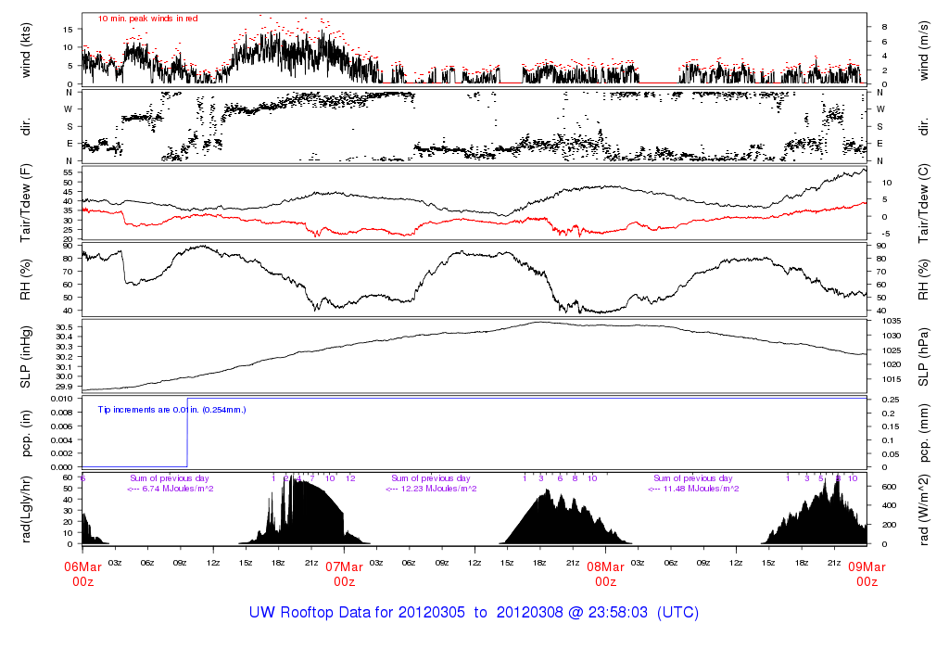Screen dimensions: 949x649
Task: Select the 'wind (m/s)' axis label
Action: pyautogui.click(x=923, y=51)
